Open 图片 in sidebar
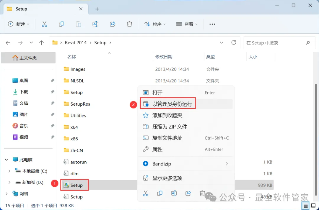319x210 pixels. 24,114
